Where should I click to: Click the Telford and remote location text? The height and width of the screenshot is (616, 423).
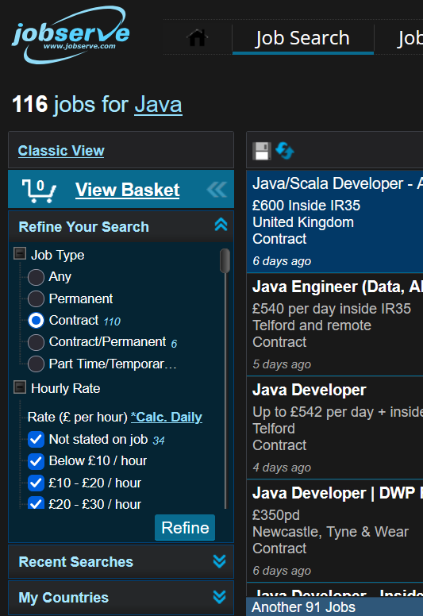click(x=312, y=325)
